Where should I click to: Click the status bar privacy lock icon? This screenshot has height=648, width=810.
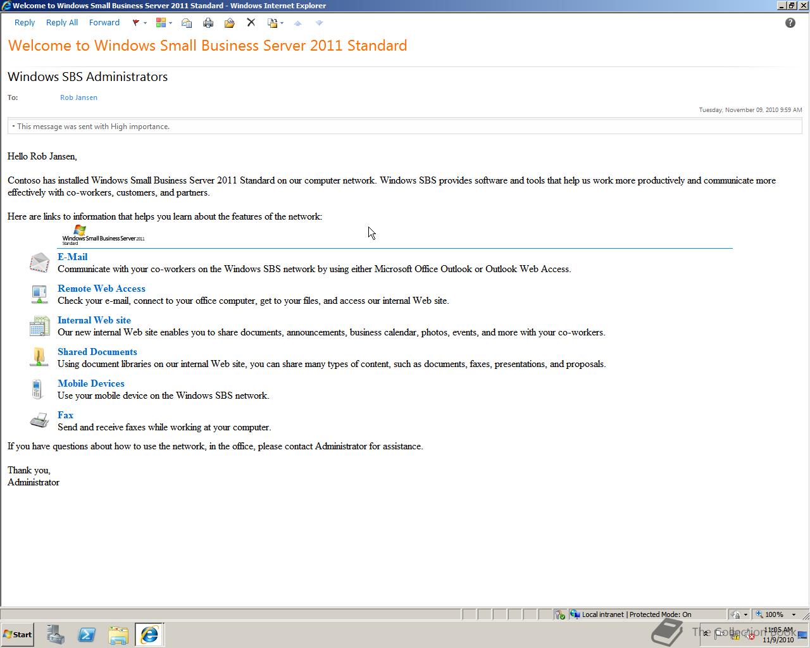[735, 614]
